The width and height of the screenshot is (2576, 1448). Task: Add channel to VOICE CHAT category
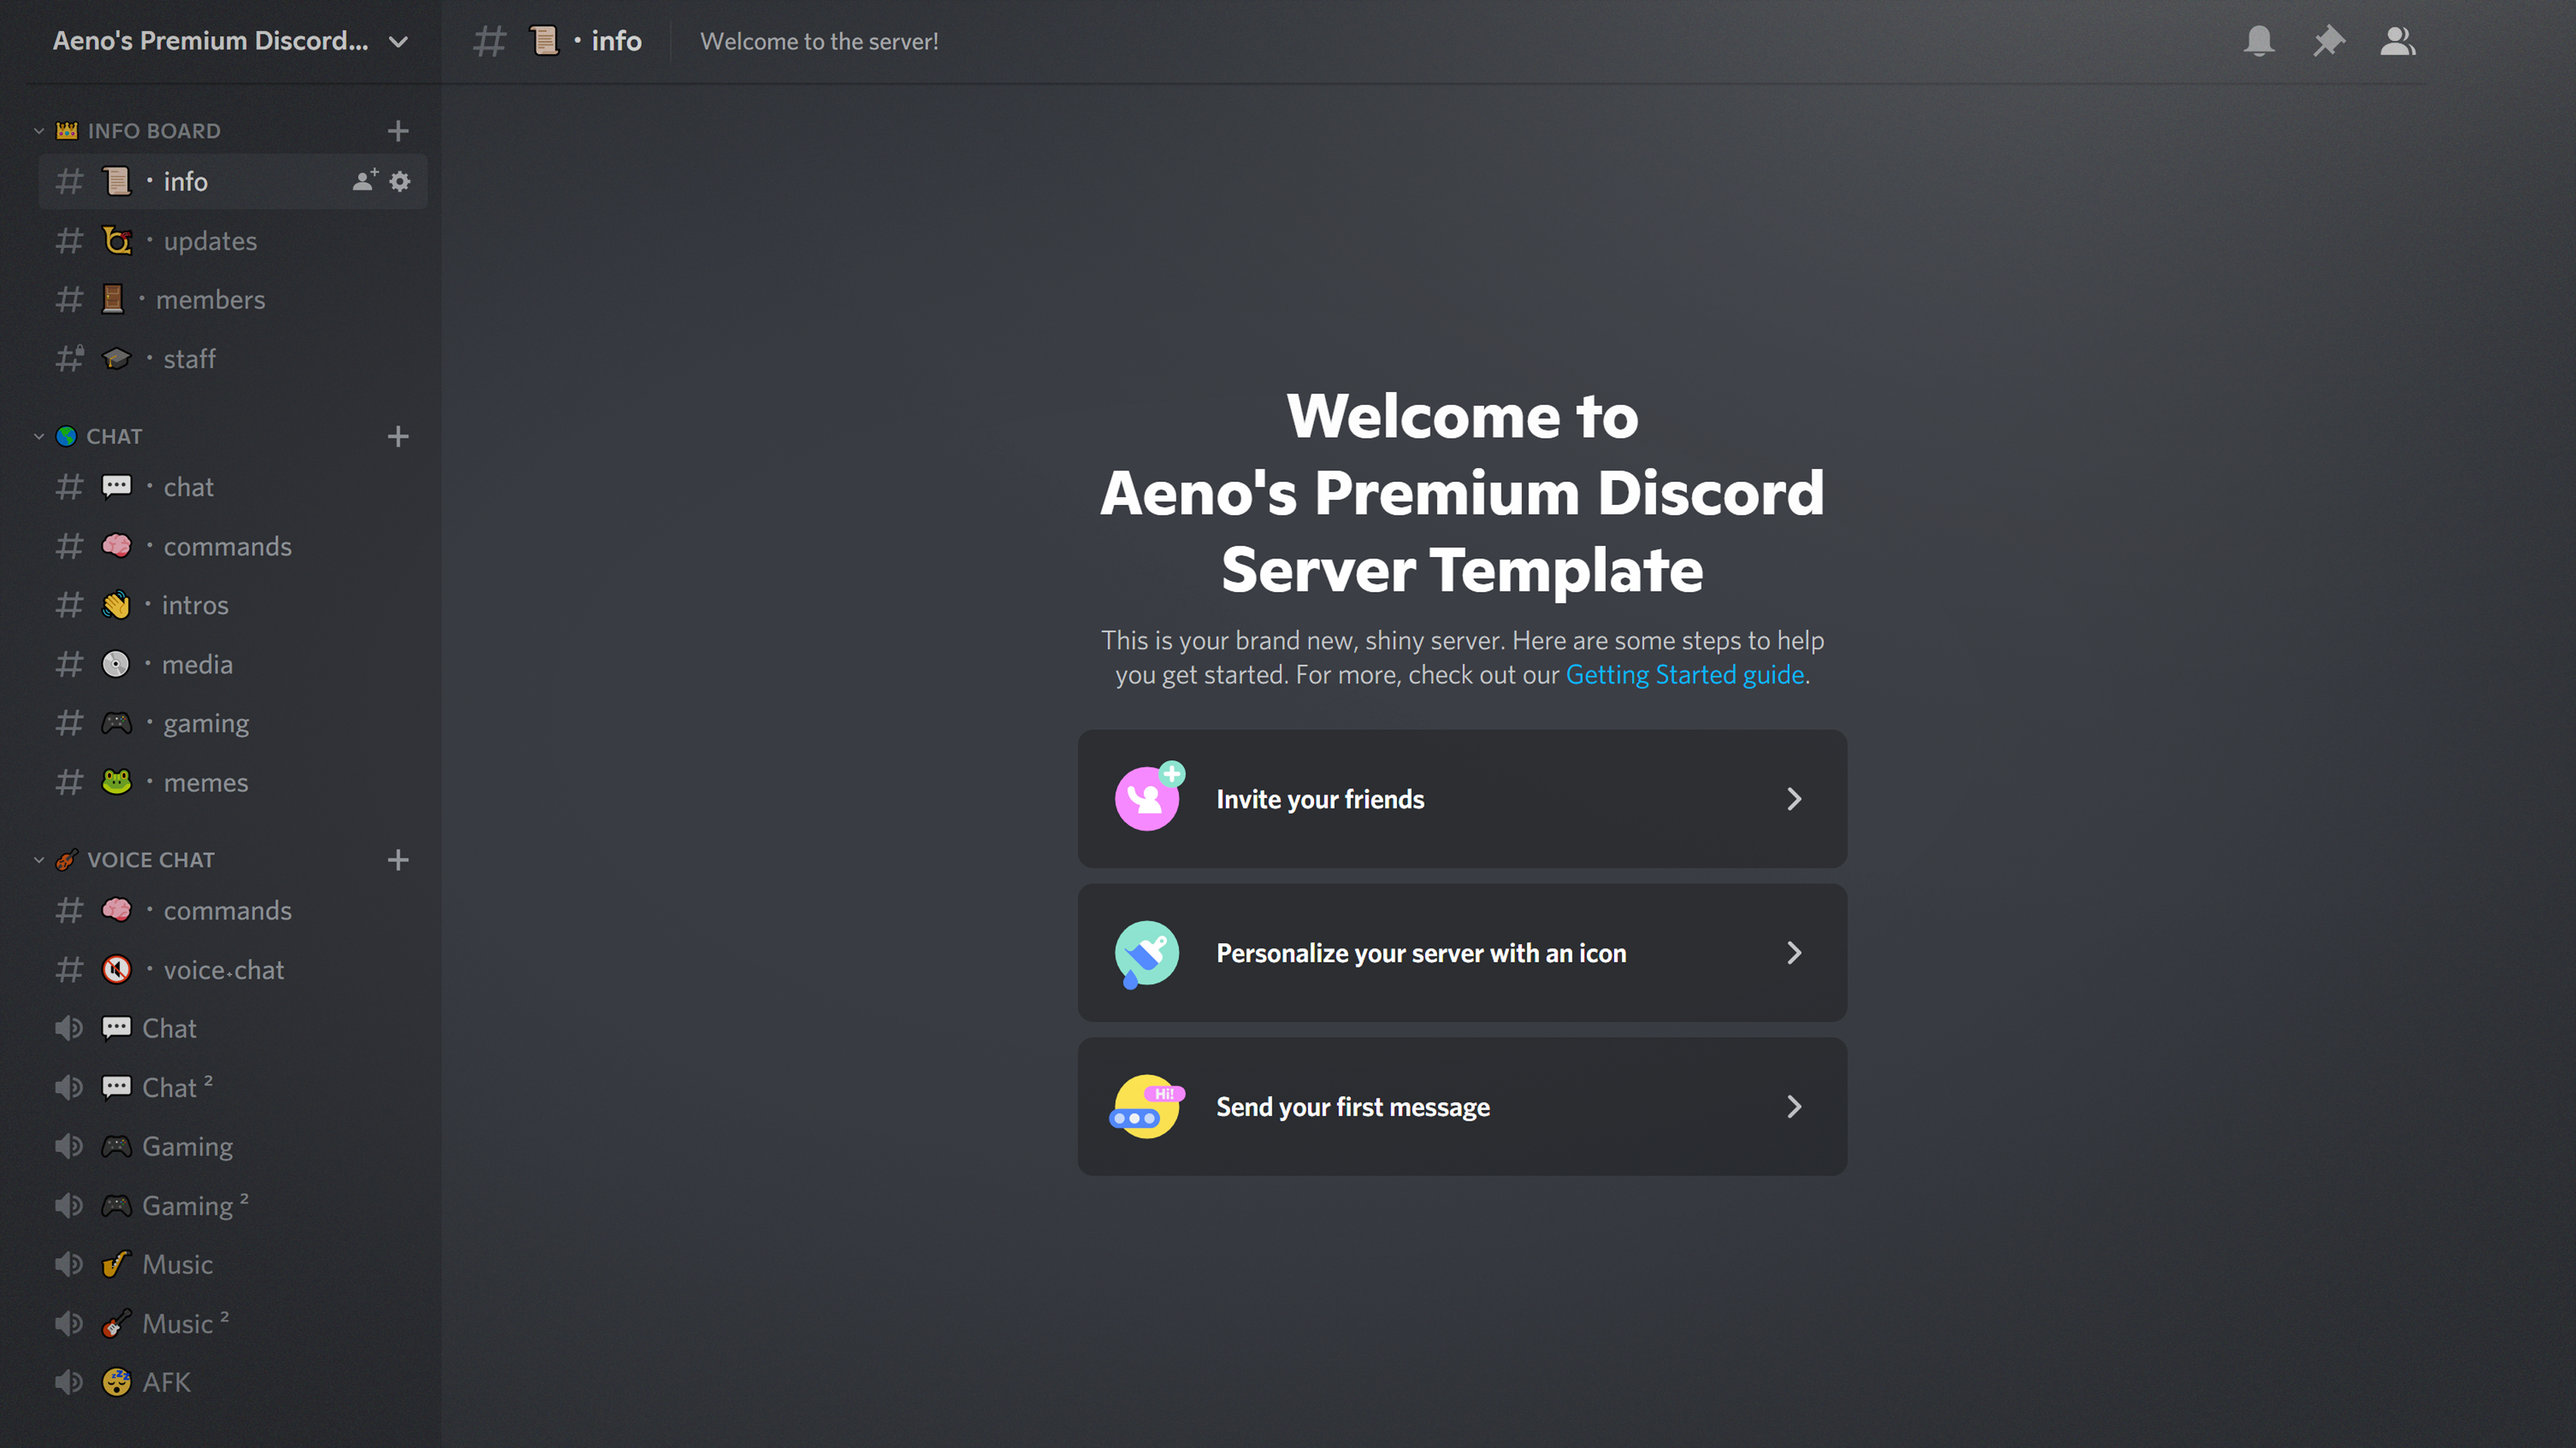pos(398,860)
